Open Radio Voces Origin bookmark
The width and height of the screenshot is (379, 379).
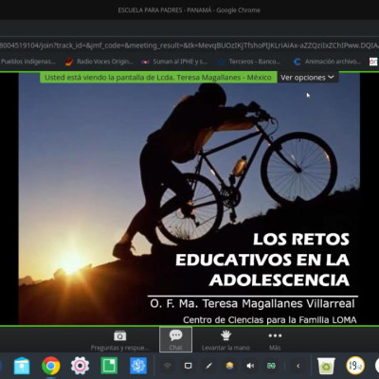[x=99, y=62]
